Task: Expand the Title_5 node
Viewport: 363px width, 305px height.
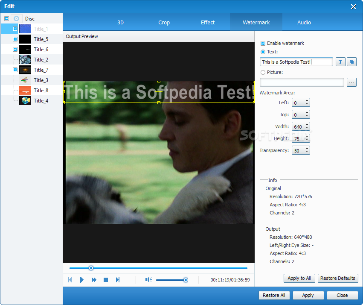Action: 15,39
